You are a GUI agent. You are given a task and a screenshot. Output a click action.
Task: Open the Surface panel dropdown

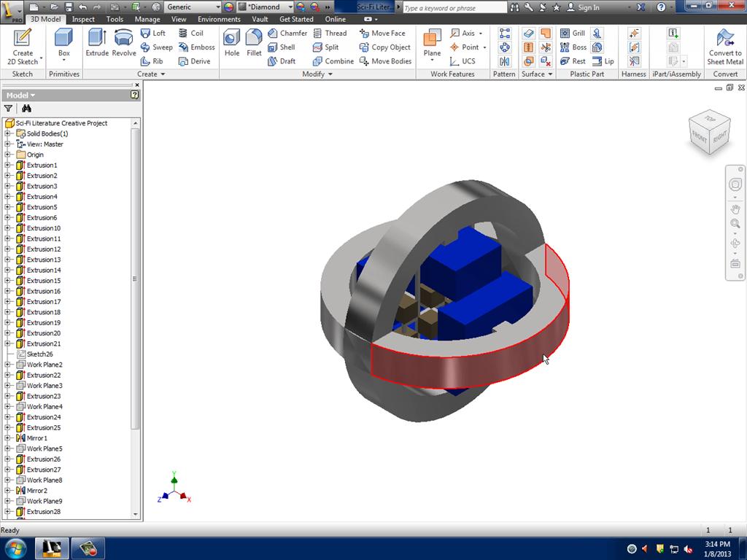click(537, 74)
